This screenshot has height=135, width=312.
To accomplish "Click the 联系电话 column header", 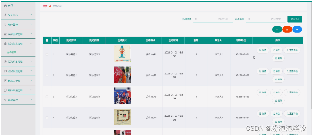I will [241, 40].
